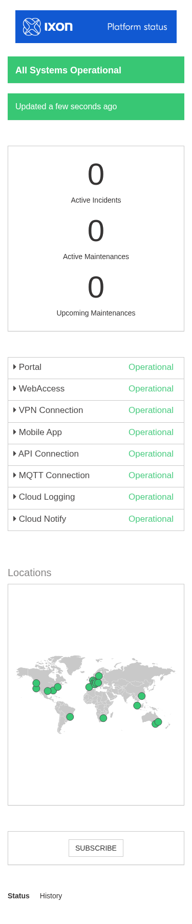The image size is (192, 924).
Task: Expand the Cloud Notify component
Action: (96, 520)
